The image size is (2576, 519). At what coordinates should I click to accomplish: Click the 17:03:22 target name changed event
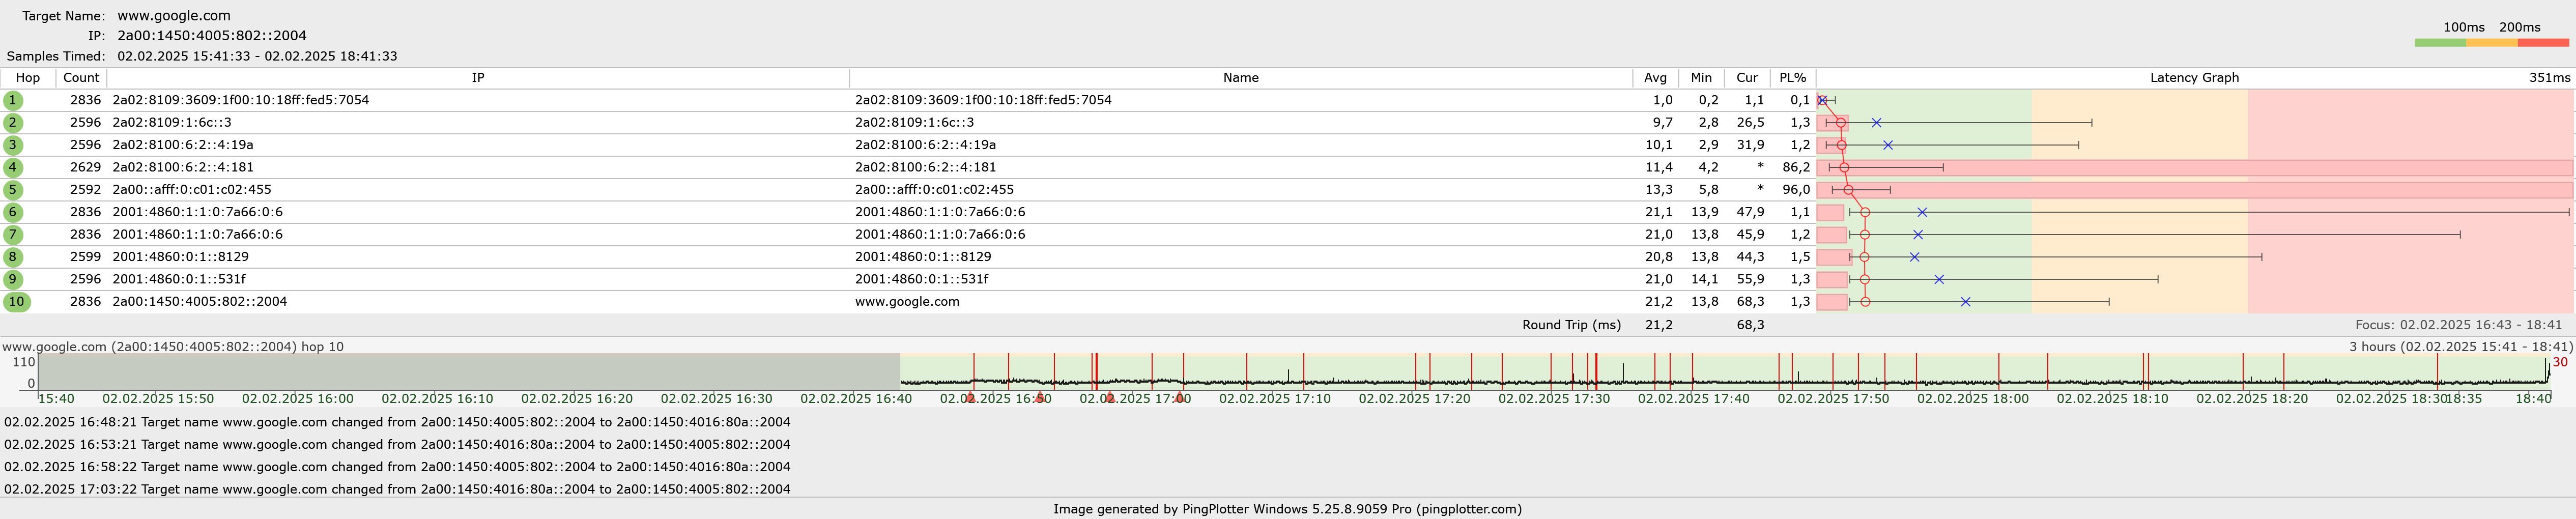coord(397,489)
